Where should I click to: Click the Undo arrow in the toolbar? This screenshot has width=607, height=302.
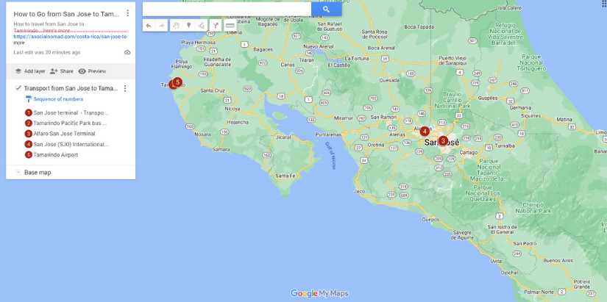[149, 26]
